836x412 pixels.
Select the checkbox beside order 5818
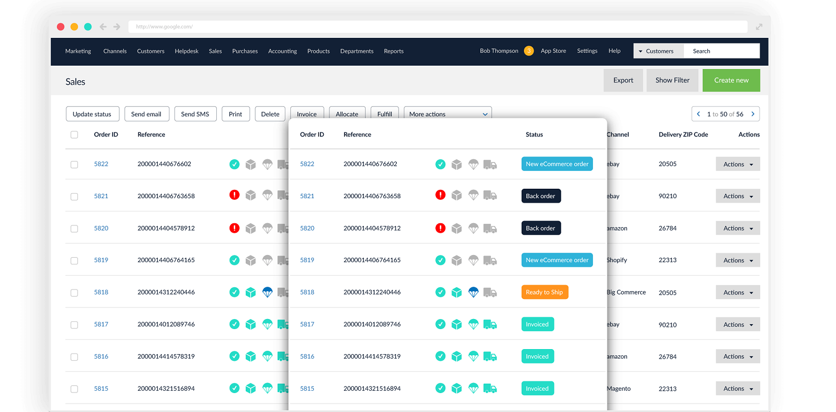[x=74, y=292]
